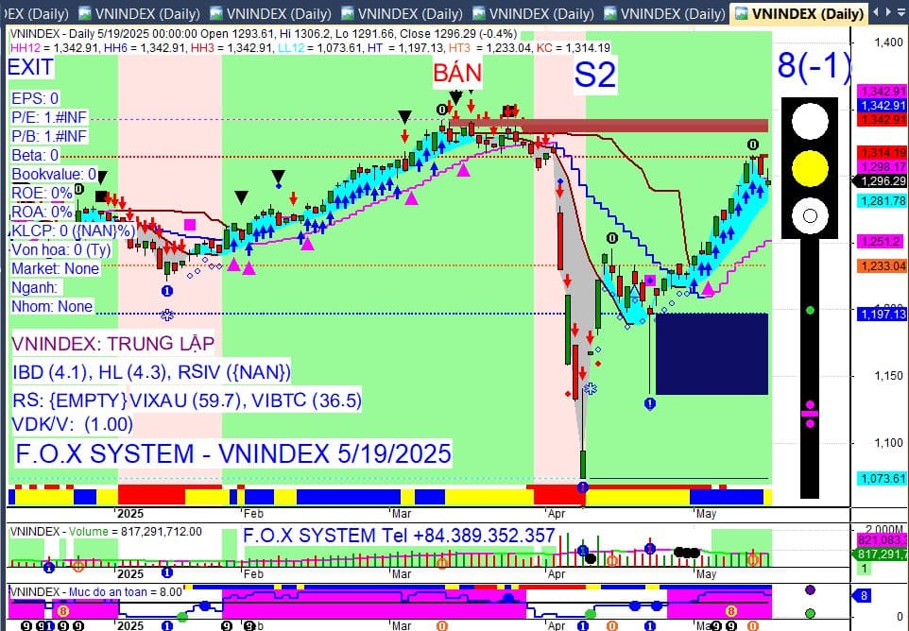
Task: Click the P/B: 1.#INF line
Action: click(x=49, y=136)
